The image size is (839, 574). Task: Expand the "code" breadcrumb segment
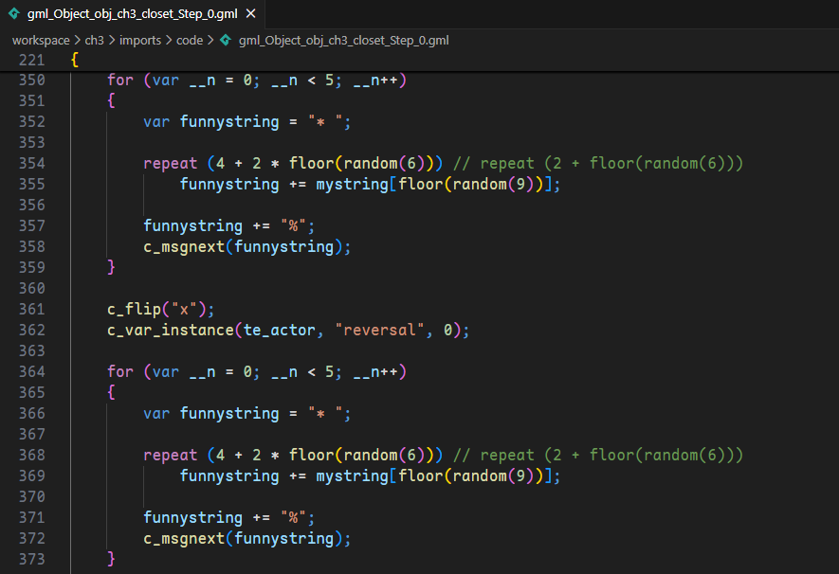pyautogui.click(x=190, y=40)
